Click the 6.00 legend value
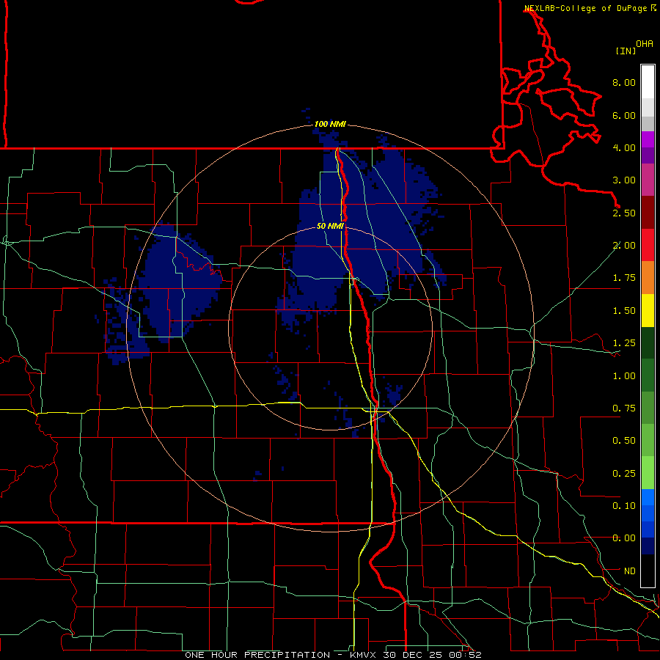 coord(624,115)
